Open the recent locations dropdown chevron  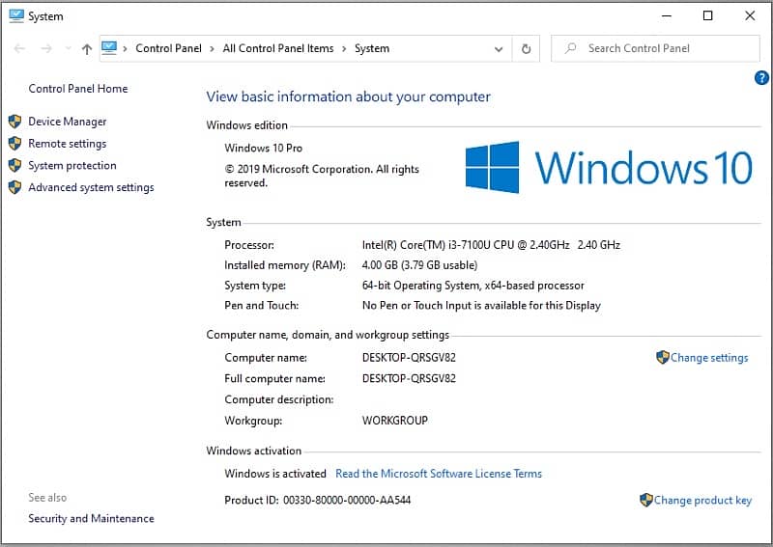[x=68, y=48]
